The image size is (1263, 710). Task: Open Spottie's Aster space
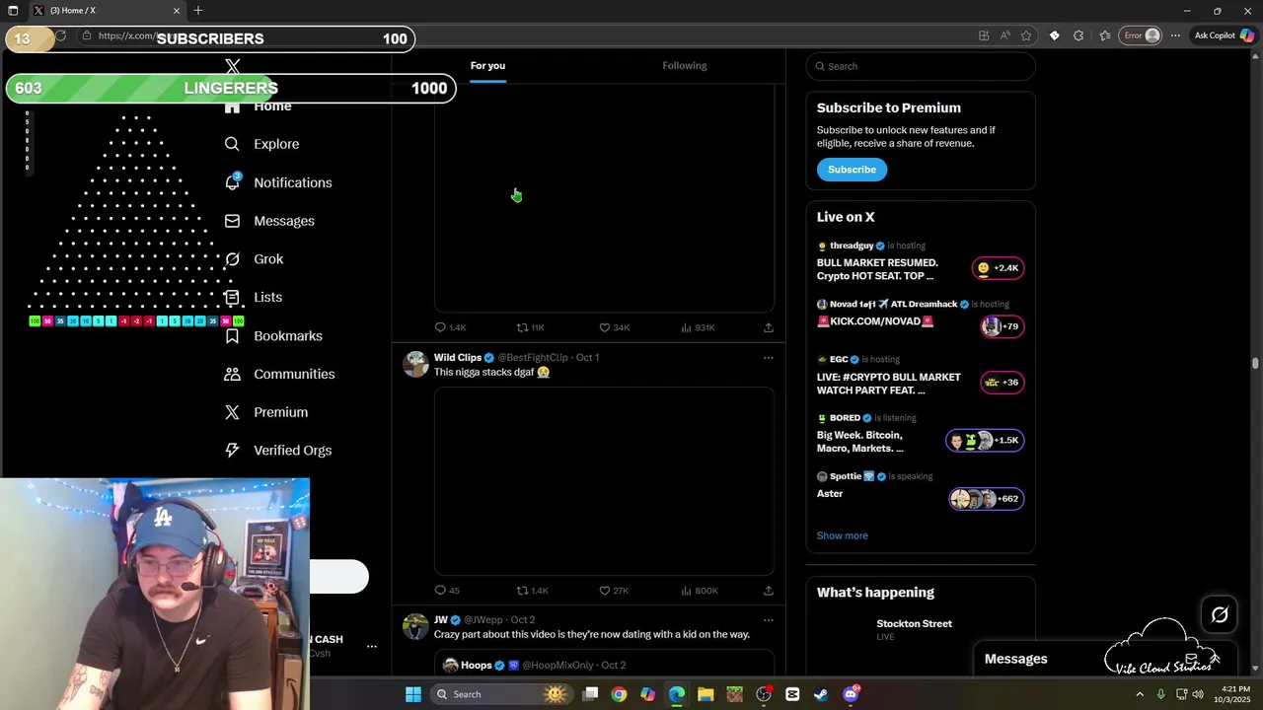coord(921,490)
